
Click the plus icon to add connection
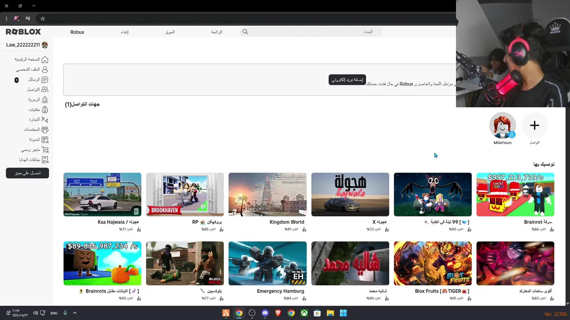pos(534,125)
